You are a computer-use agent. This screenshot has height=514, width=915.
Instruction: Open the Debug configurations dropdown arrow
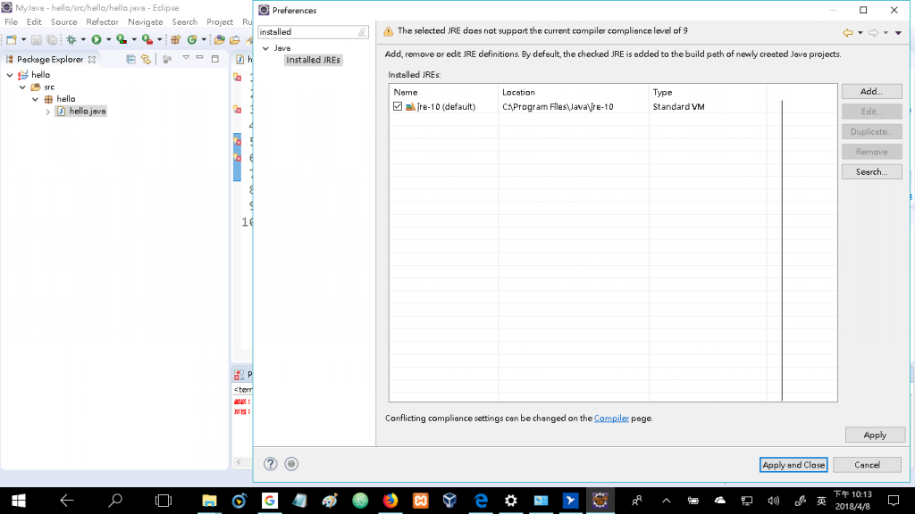pyautogui.click(x=83, y=39)
